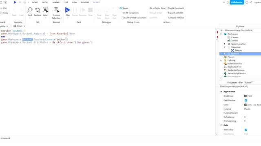Expand the Button1 node arrow
The image size is (261, 146).
click(225, 54)
